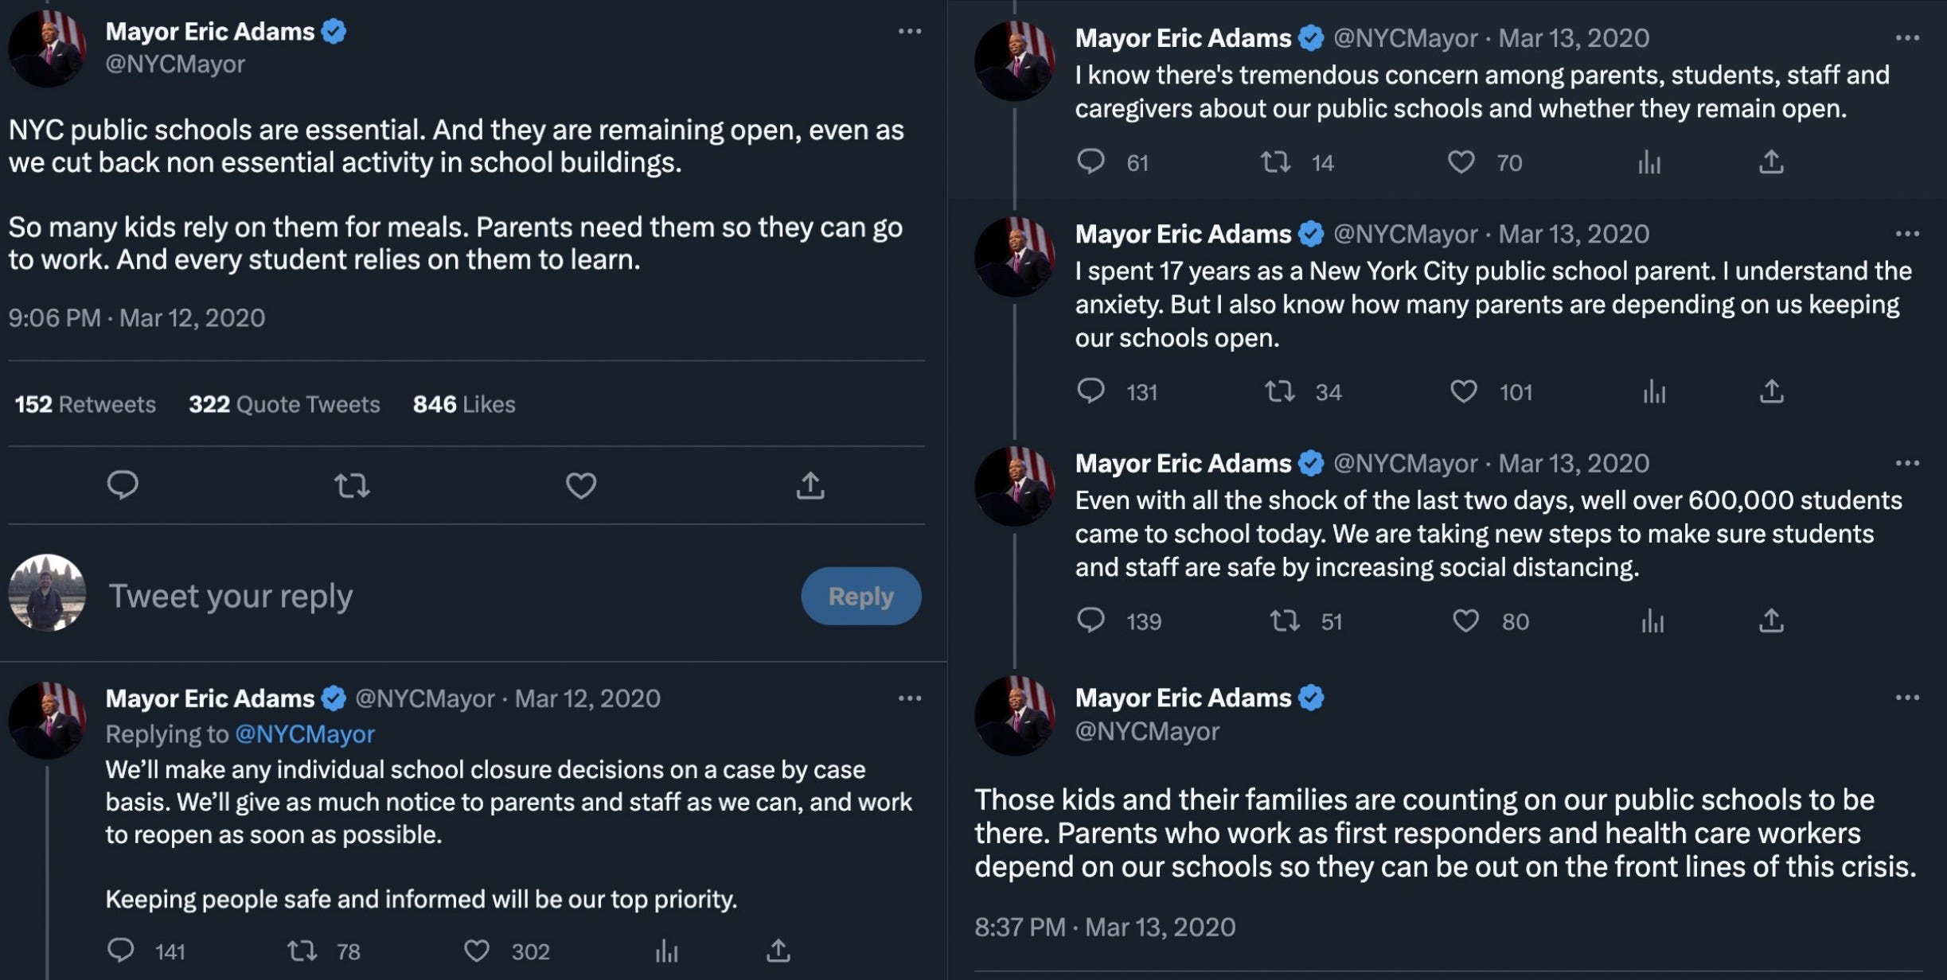Open Mayor Eric Adams' avatar on the main tweet

point(47,48)
